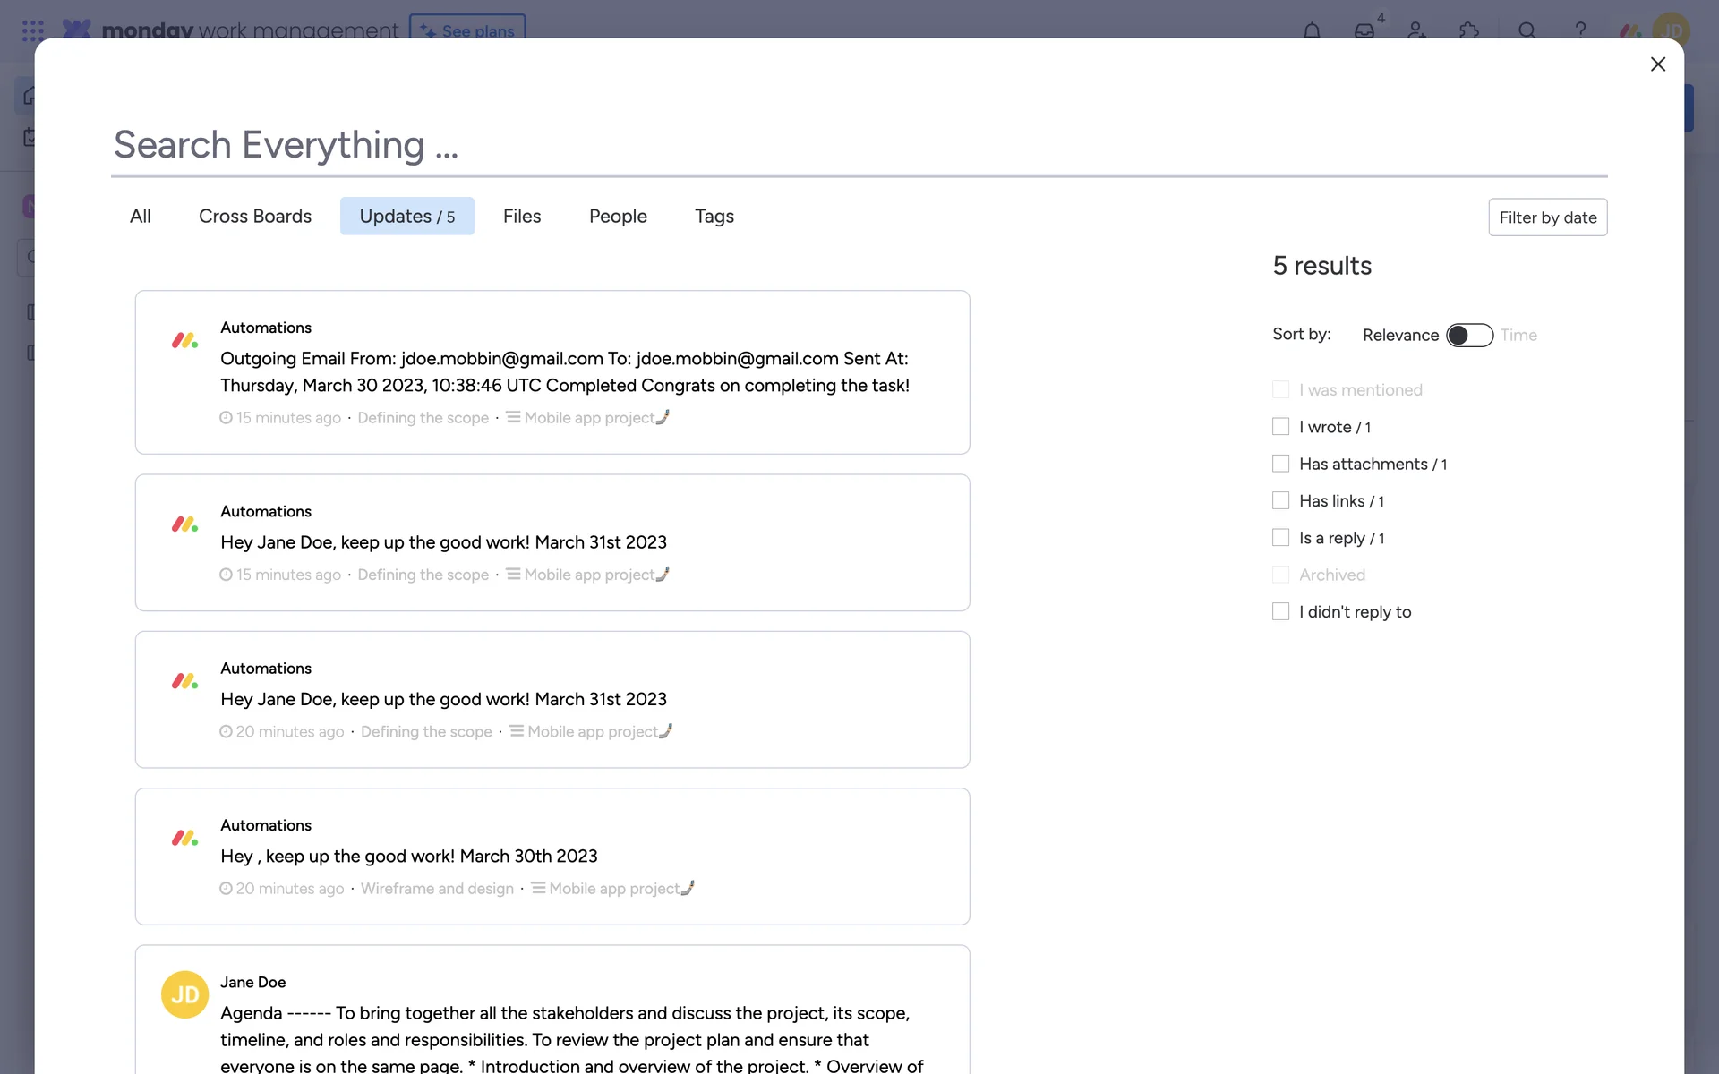Open the 'Wireframe and design' item link
Screen dimensions: 1719x1074
tap(437, 889)
